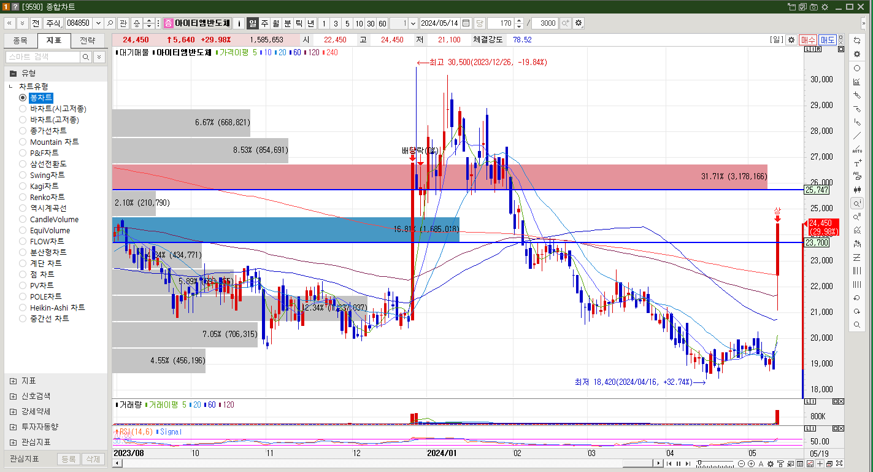Expand the 투자자동향 section
Viewport: 873px width, 472px height.
click(13, 427)
